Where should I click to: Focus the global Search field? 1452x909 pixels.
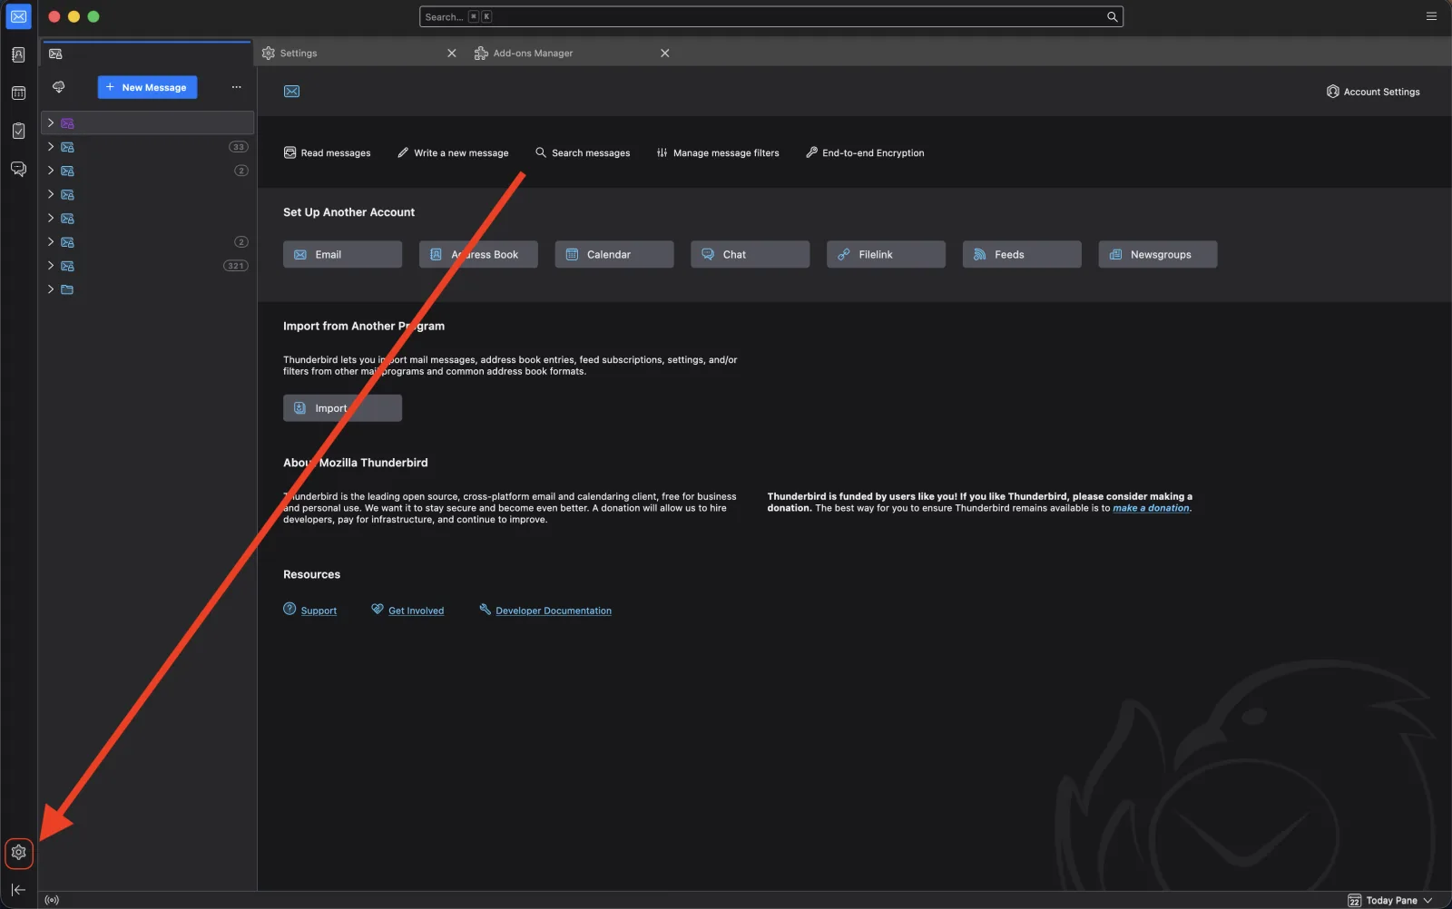coord(771,16)
